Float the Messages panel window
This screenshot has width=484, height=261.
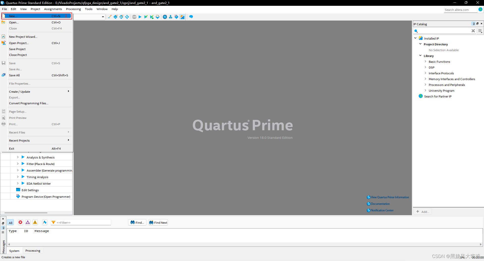coord(3,223)
